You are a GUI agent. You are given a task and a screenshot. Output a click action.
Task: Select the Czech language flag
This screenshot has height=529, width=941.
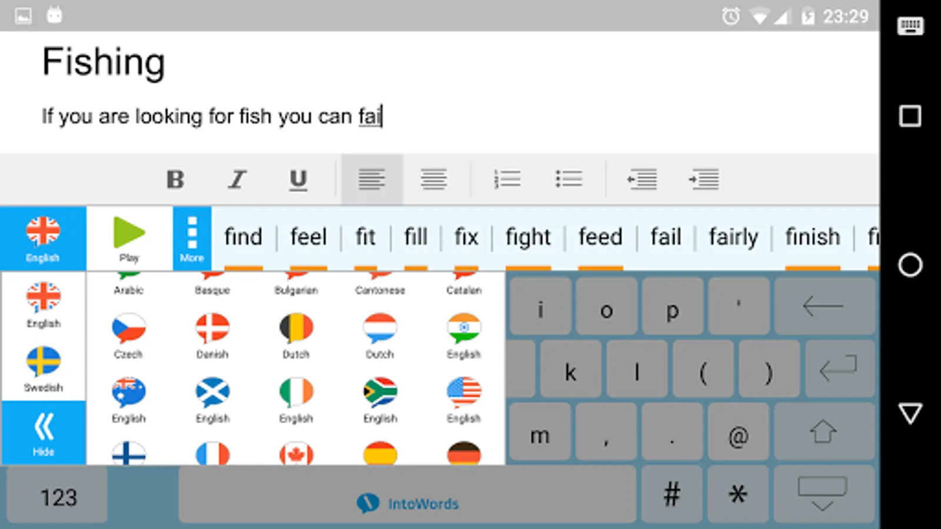coord(128,336)
